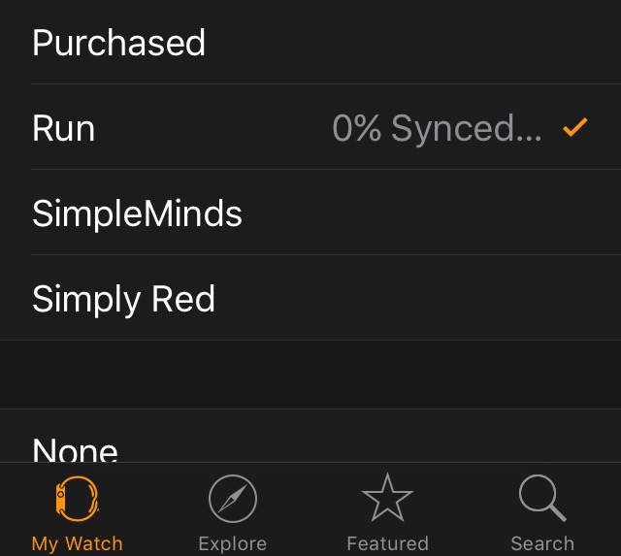Open the Search tab label

(542, 543)
